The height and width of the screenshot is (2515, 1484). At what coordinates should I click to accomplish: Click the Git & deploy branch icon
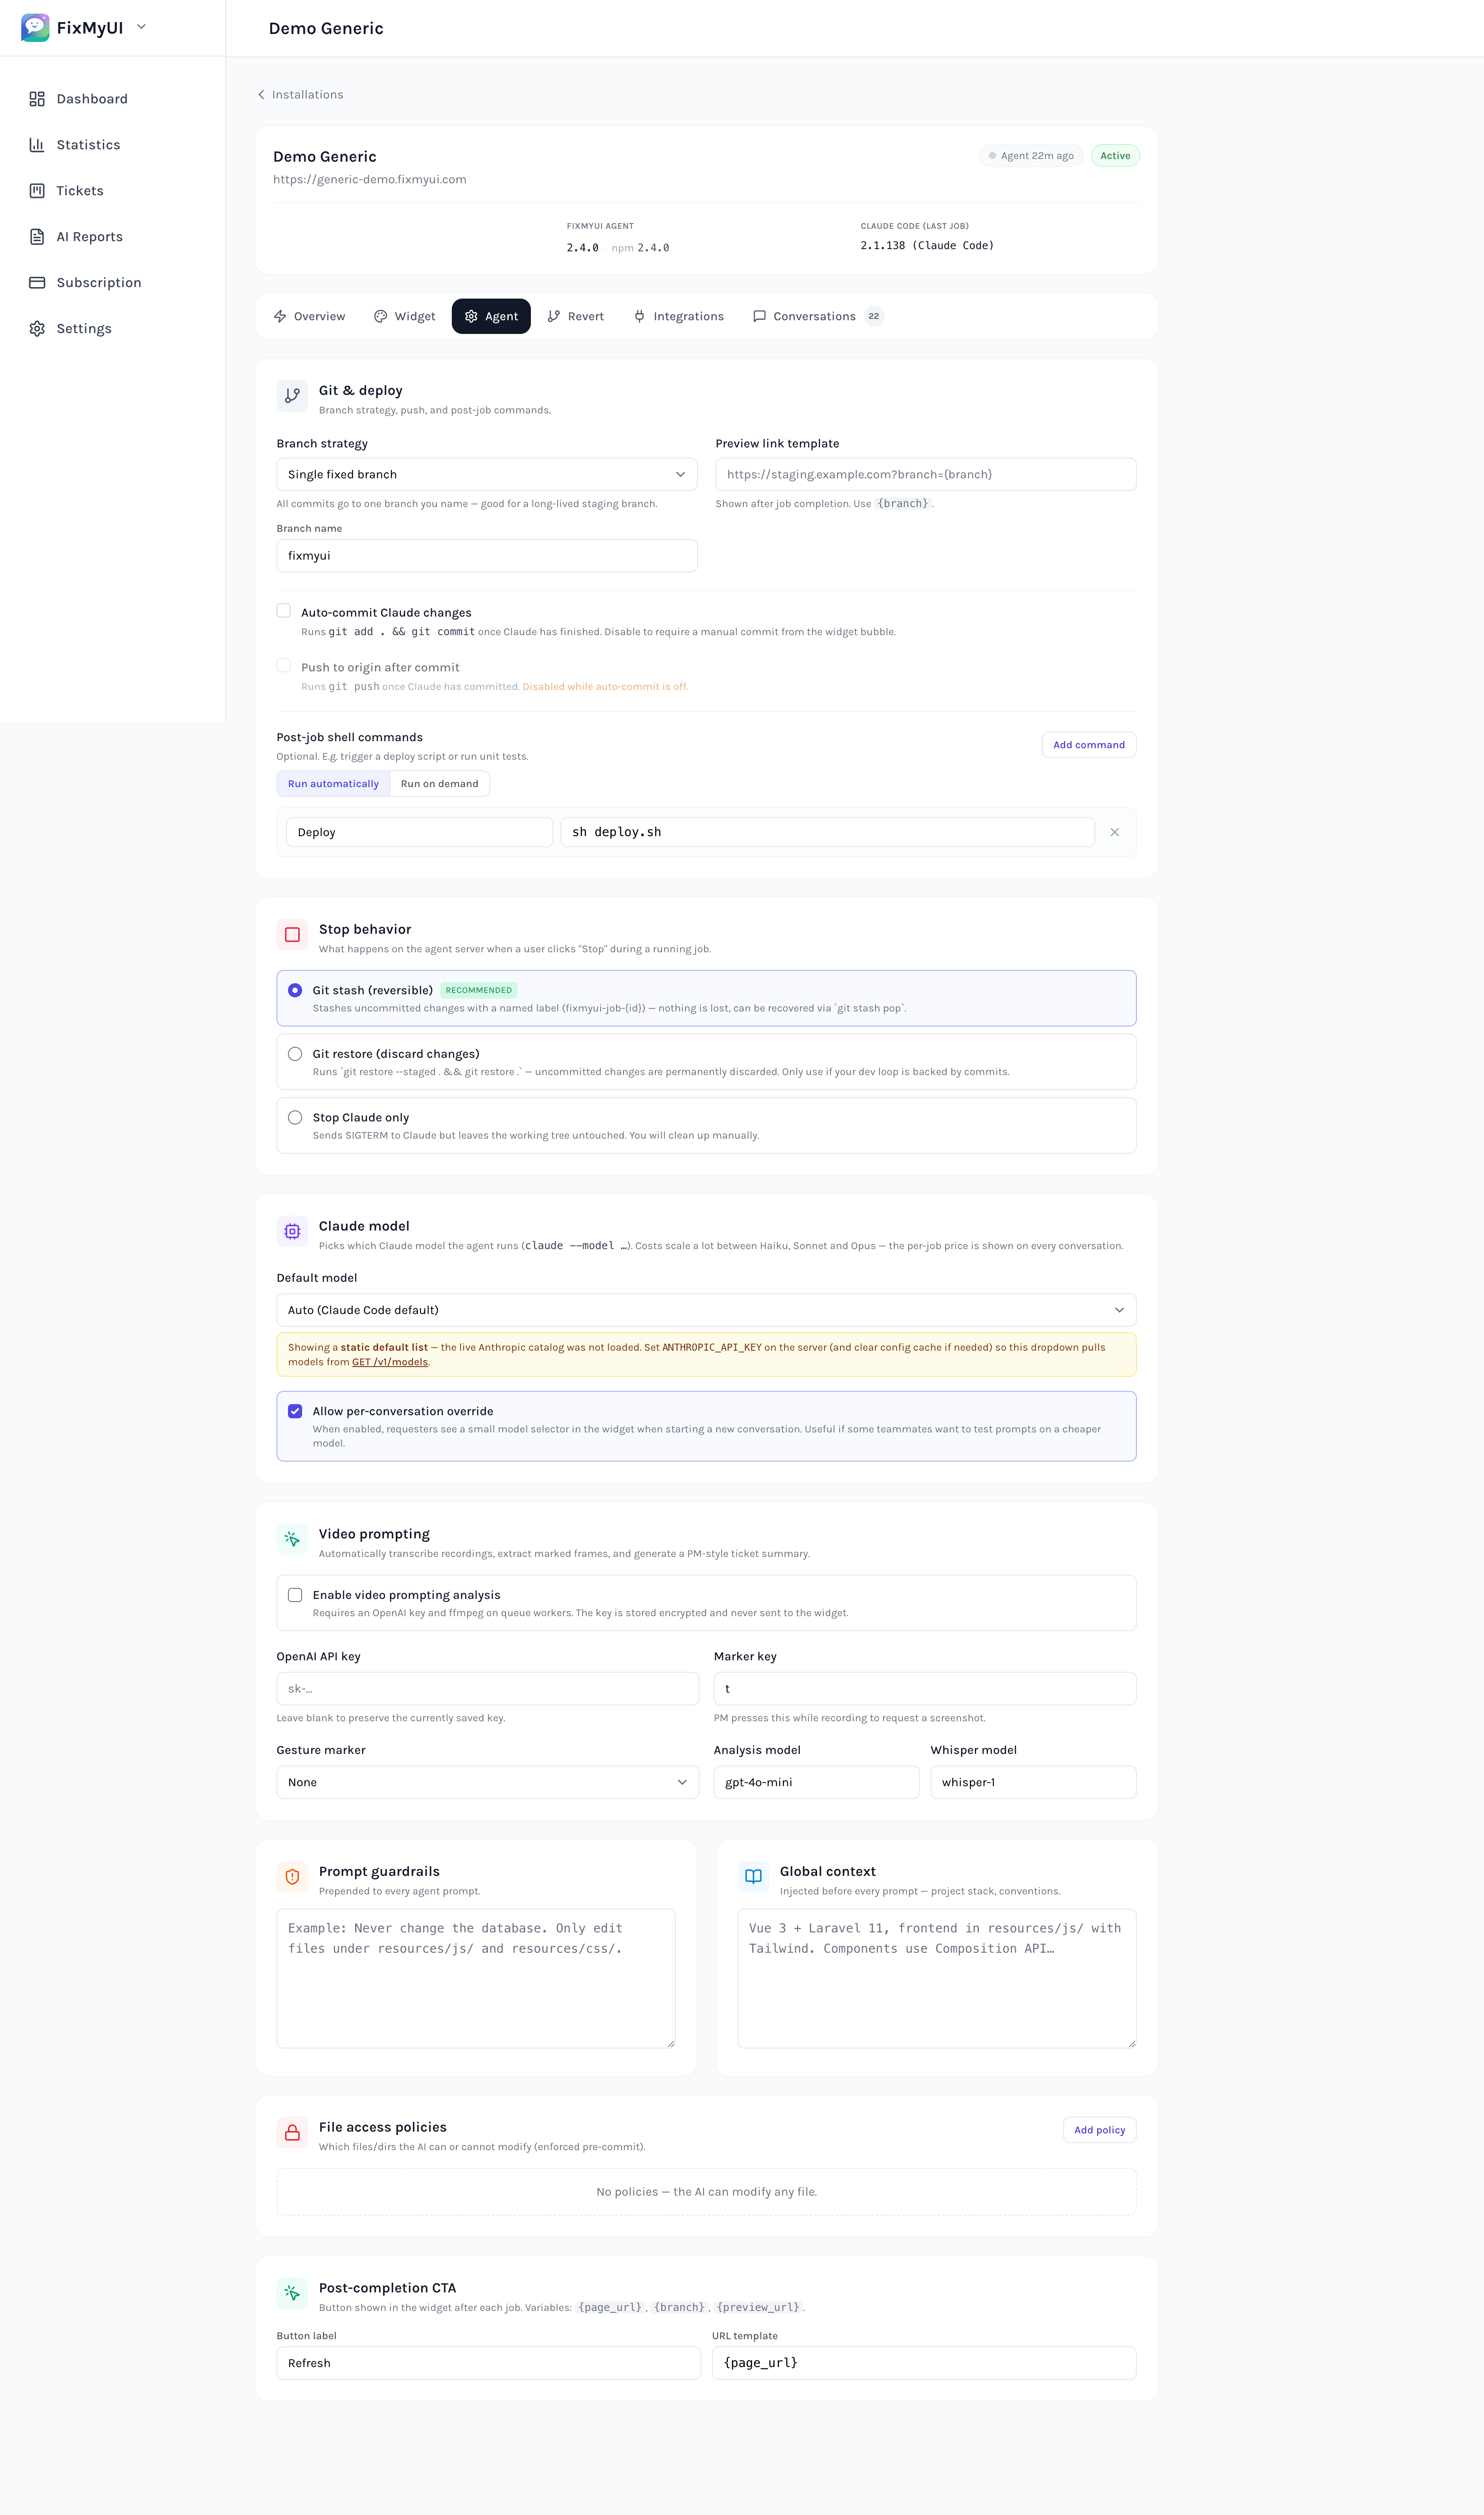click(x=292, y=396)
